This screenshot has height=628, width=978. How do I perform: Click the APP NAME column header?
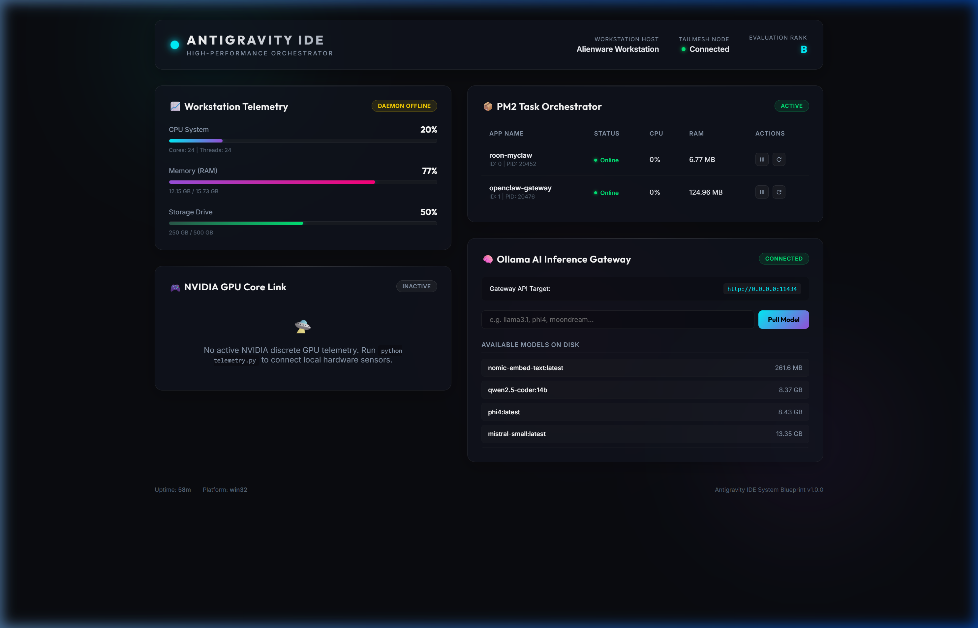point(506,133)
